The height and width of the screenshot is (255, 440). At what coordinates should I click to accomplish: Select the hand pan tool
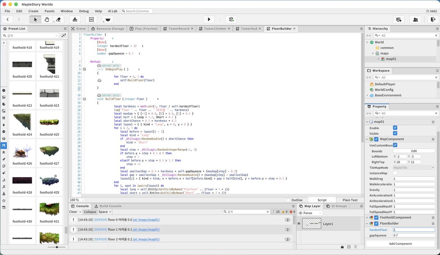coord(47,19)
